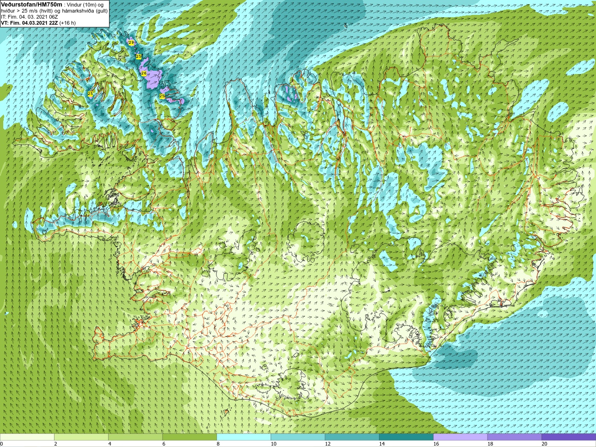Click the legend scale number 12
Screen dimensions: 596x447
(328, 444)
